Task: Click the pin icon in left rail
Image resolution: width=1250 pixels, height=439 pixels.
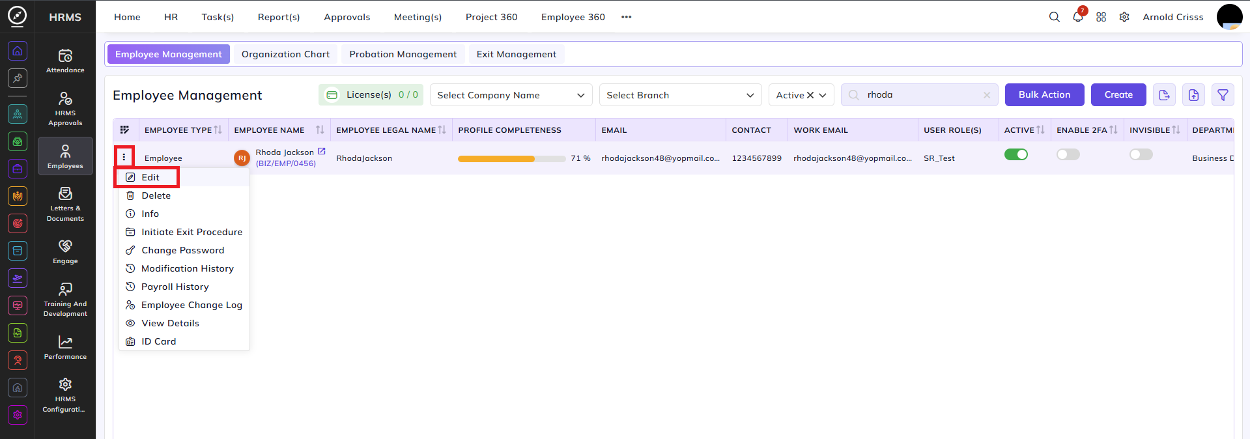Action: pos(18,78)
